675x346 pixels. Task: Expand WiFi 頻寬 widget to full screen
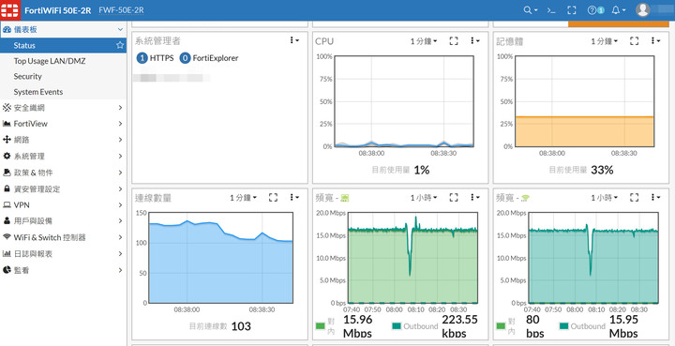pyautogui.click(x=634, y=197)
